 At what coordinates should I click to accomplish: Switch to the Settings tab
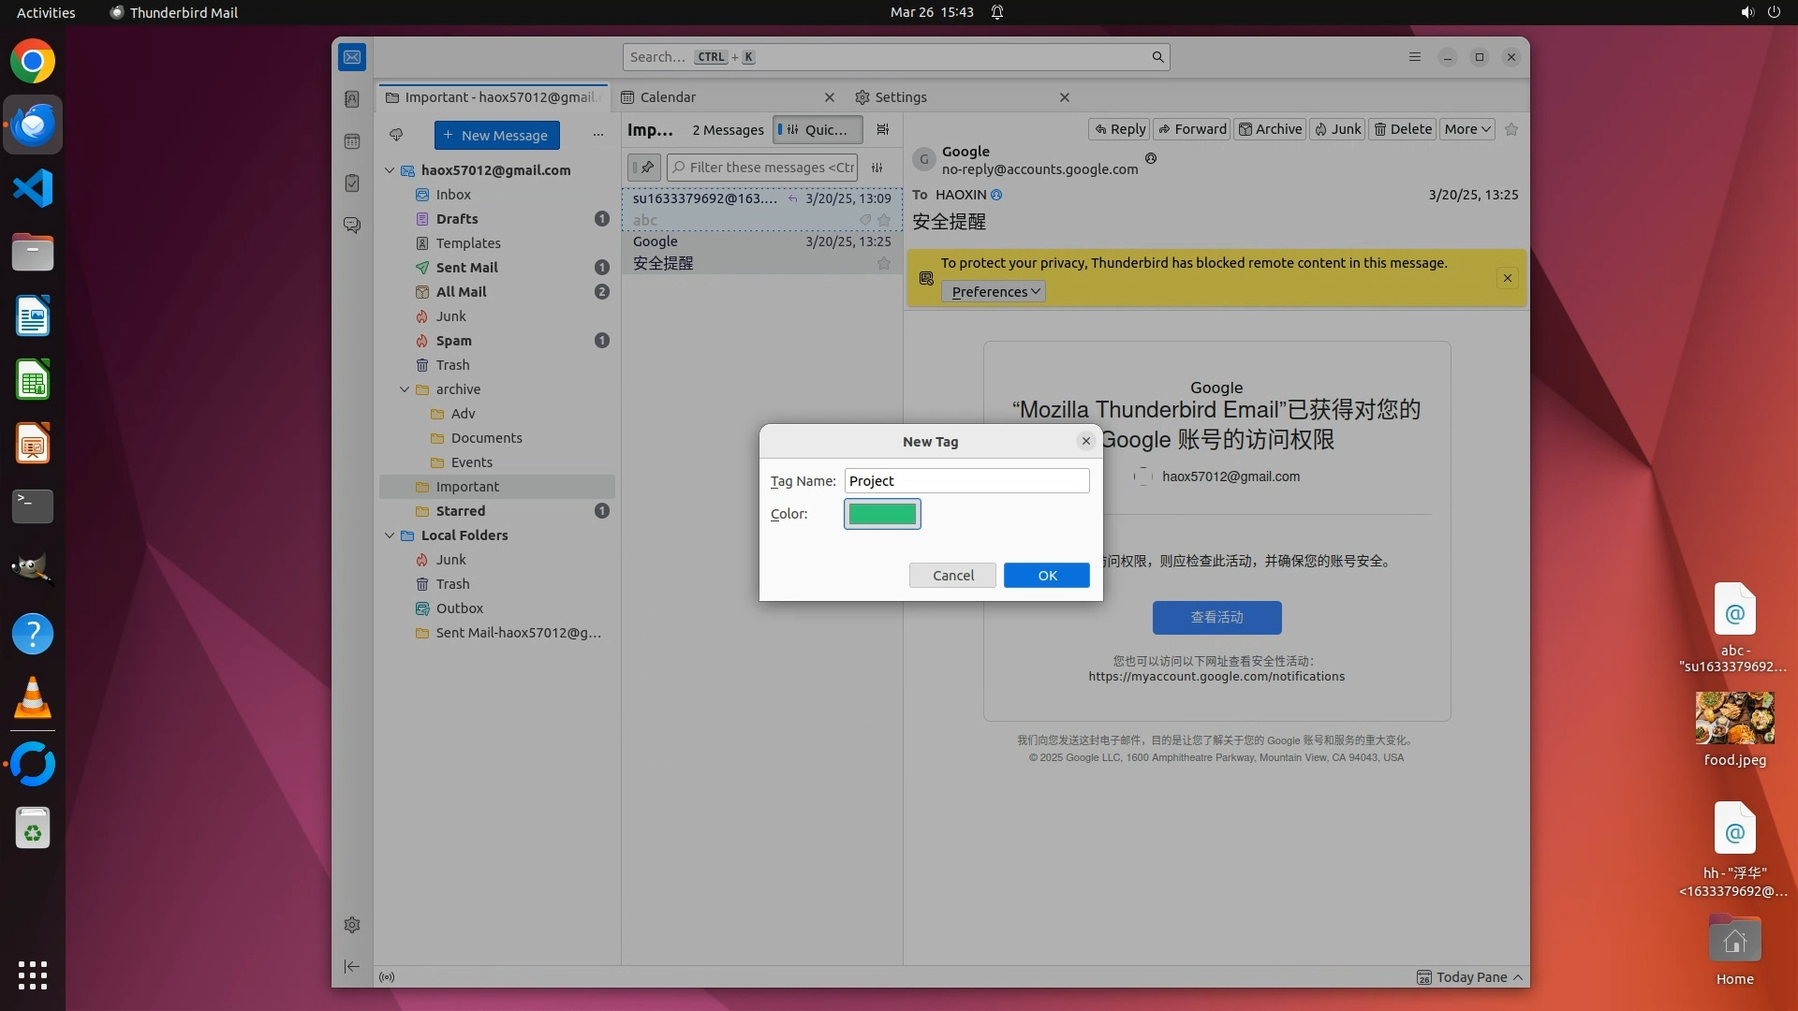point(900,97)
